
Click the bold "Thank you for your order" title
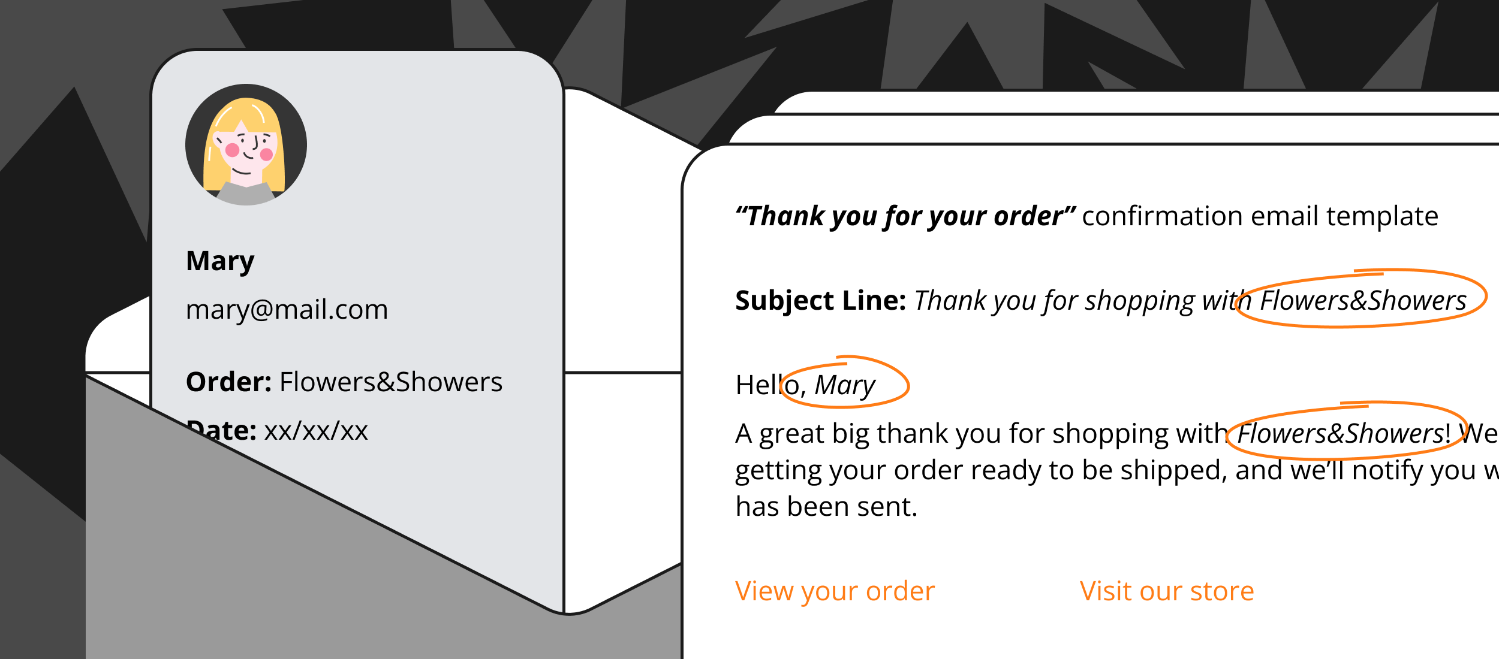[905, 216]
